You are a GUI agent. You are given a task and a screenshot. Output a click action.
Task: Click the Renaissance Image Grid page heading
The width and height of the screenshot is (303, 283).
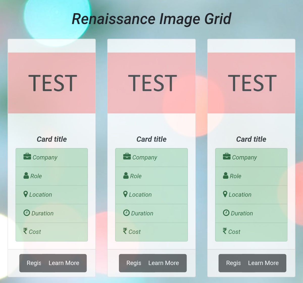click(x=151, y=19)
